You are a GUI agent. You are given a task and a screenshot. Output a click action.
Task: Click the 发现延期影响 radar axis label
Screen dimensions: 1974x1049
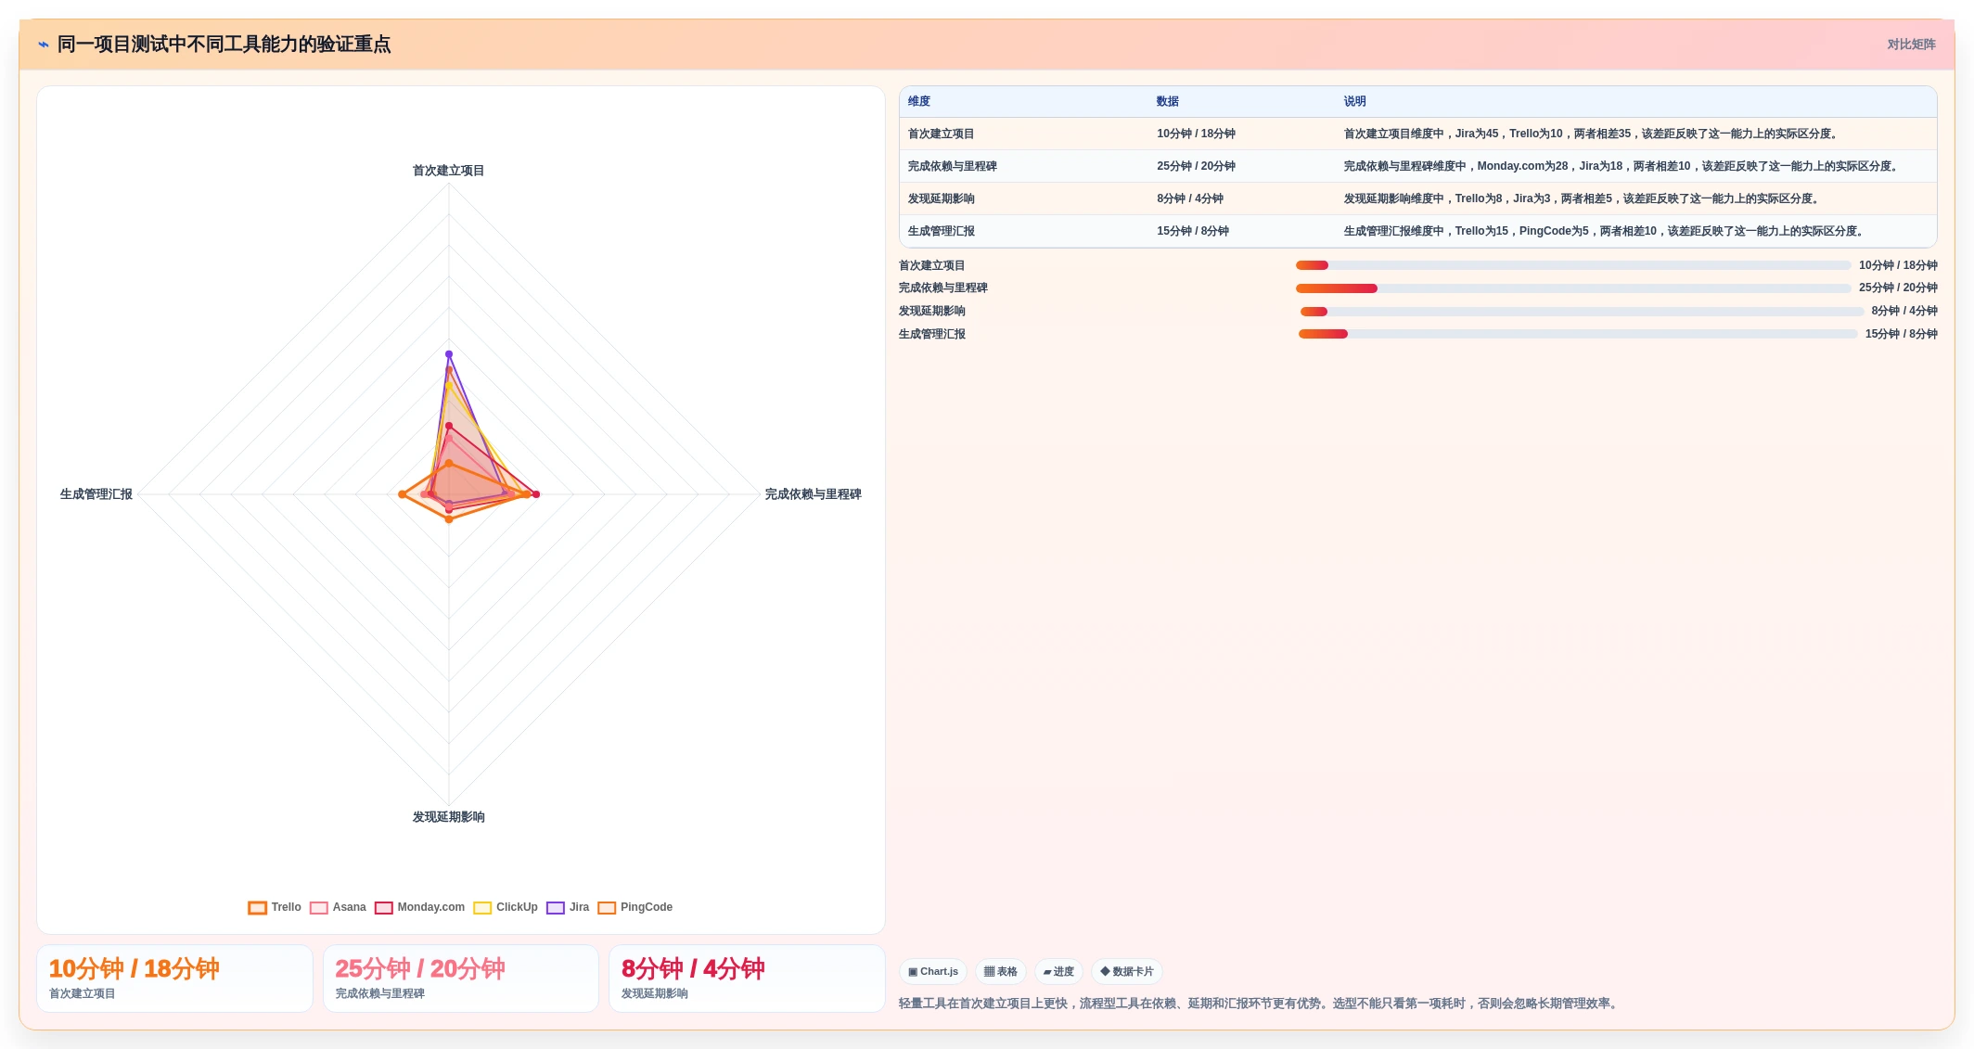coord(448,817)
